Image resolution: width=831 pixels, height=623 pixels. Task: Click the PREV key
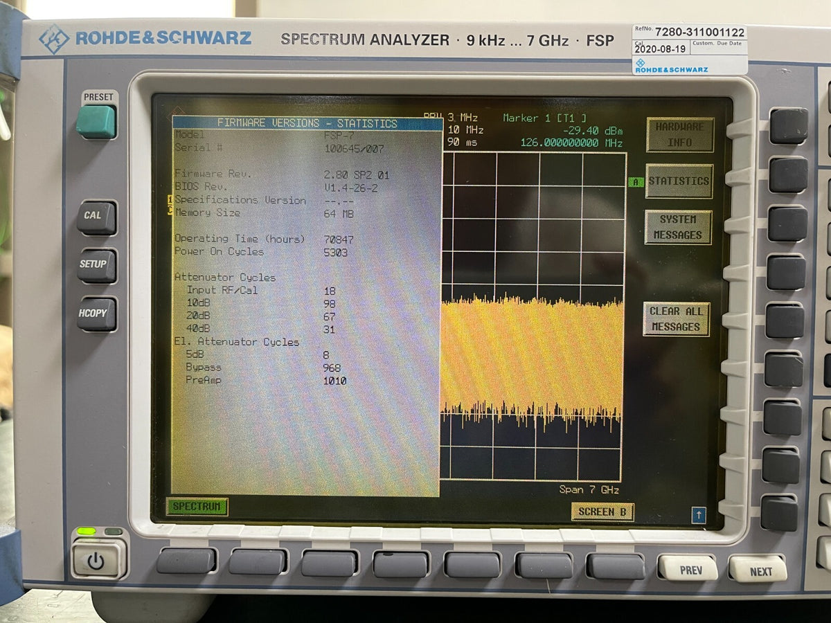click(687, 569)
